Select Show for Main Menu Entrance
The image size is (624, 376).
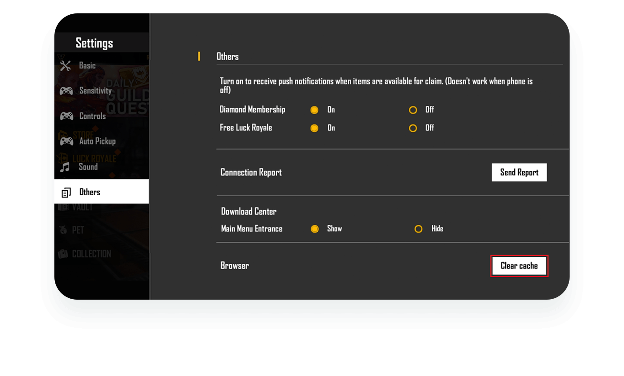[315, 229]
